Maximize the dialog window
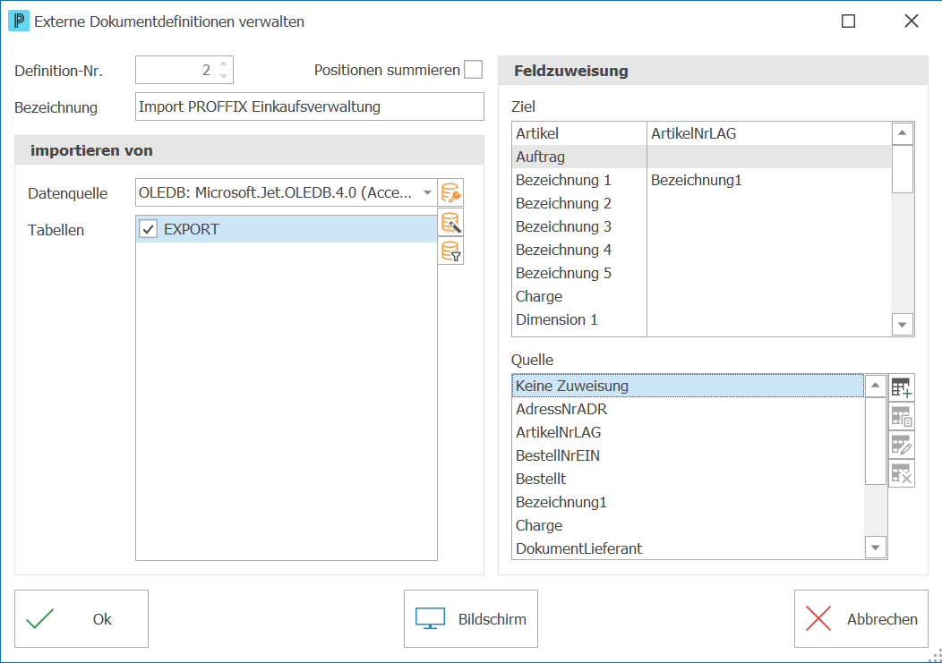Screen dimensions: 942x663 point(848,21)
